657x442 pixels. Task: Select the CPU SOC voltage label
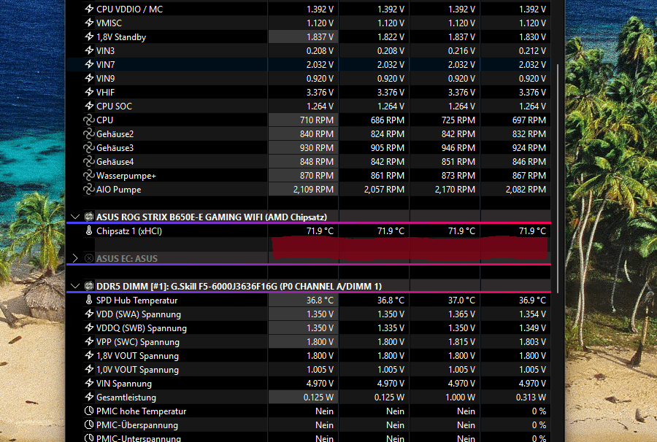pos(114,106)
